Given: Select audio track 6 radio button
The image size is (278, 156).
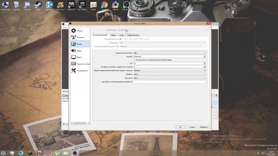Looking at the screenshot, I should [146, 39].
